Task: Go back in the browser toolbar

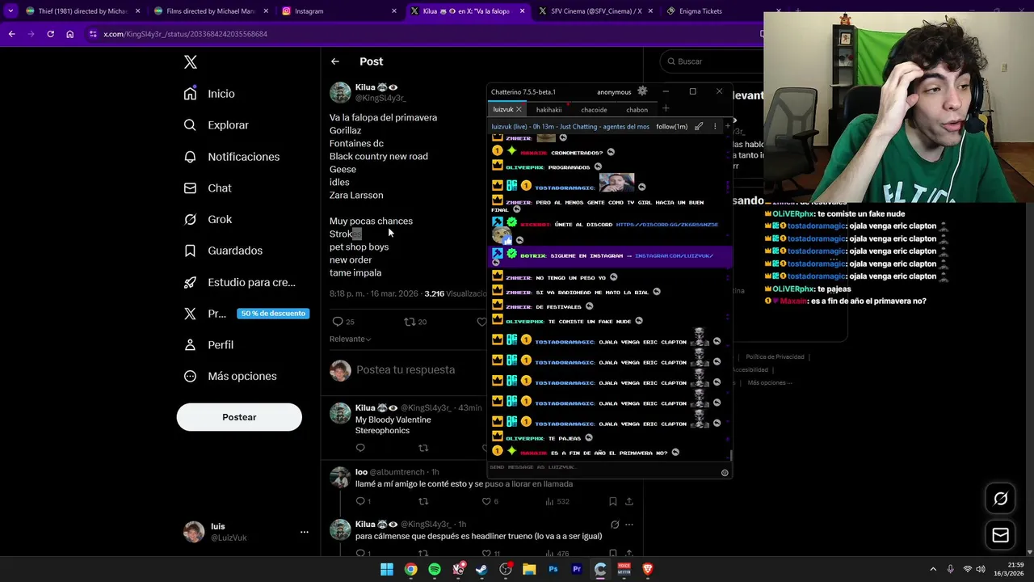Action: 11,34
